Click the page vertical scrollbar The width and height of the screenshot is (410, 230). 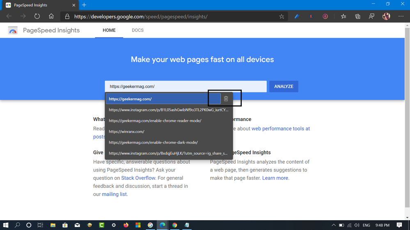point(407,117)
